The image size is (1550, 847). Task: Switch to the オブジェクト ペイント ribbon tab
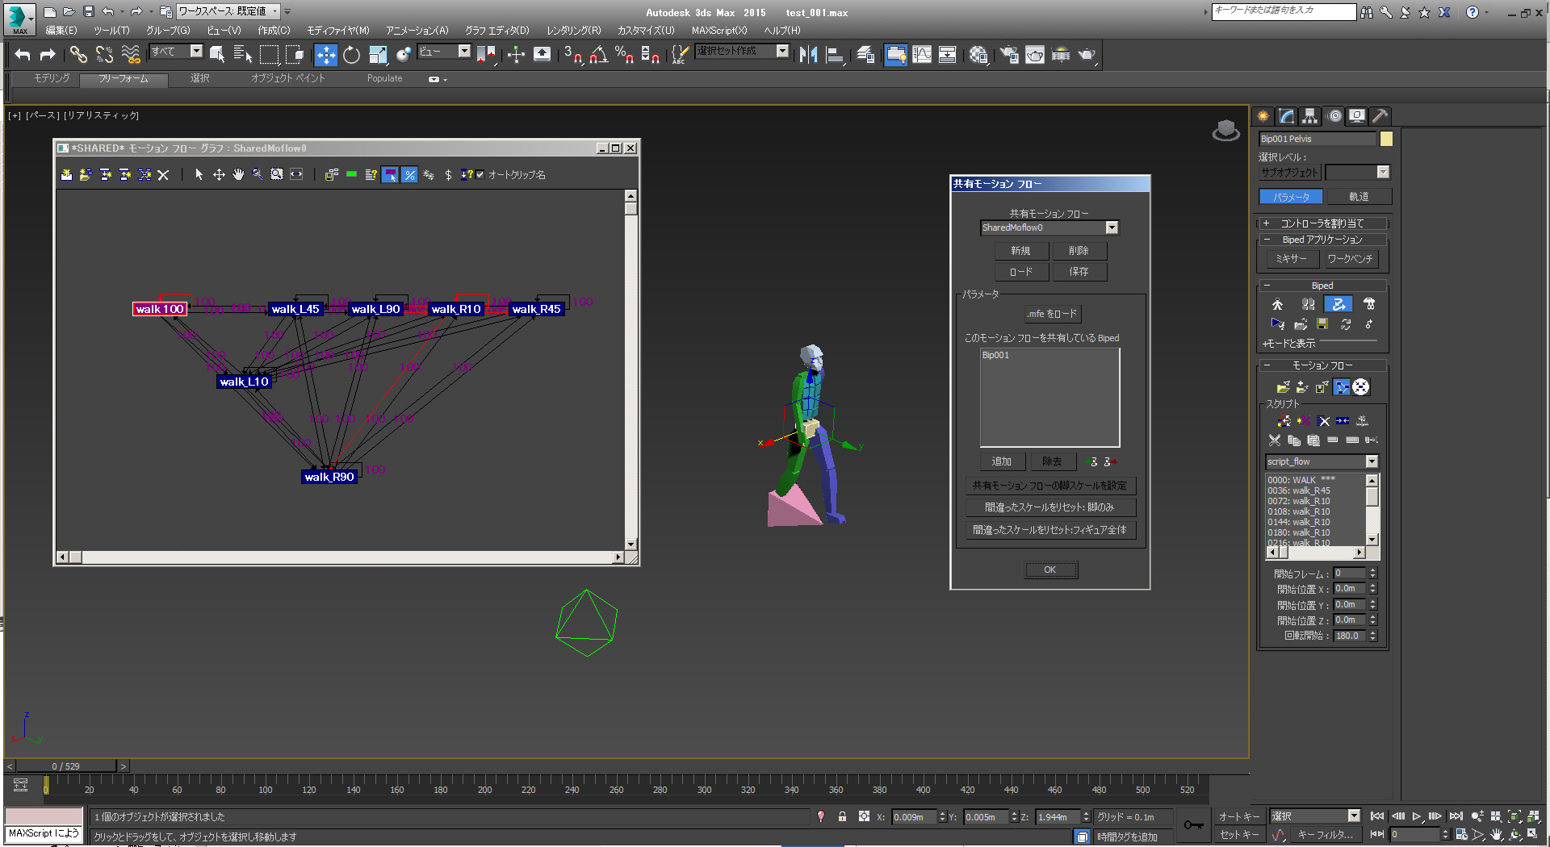tap(287, 78)
